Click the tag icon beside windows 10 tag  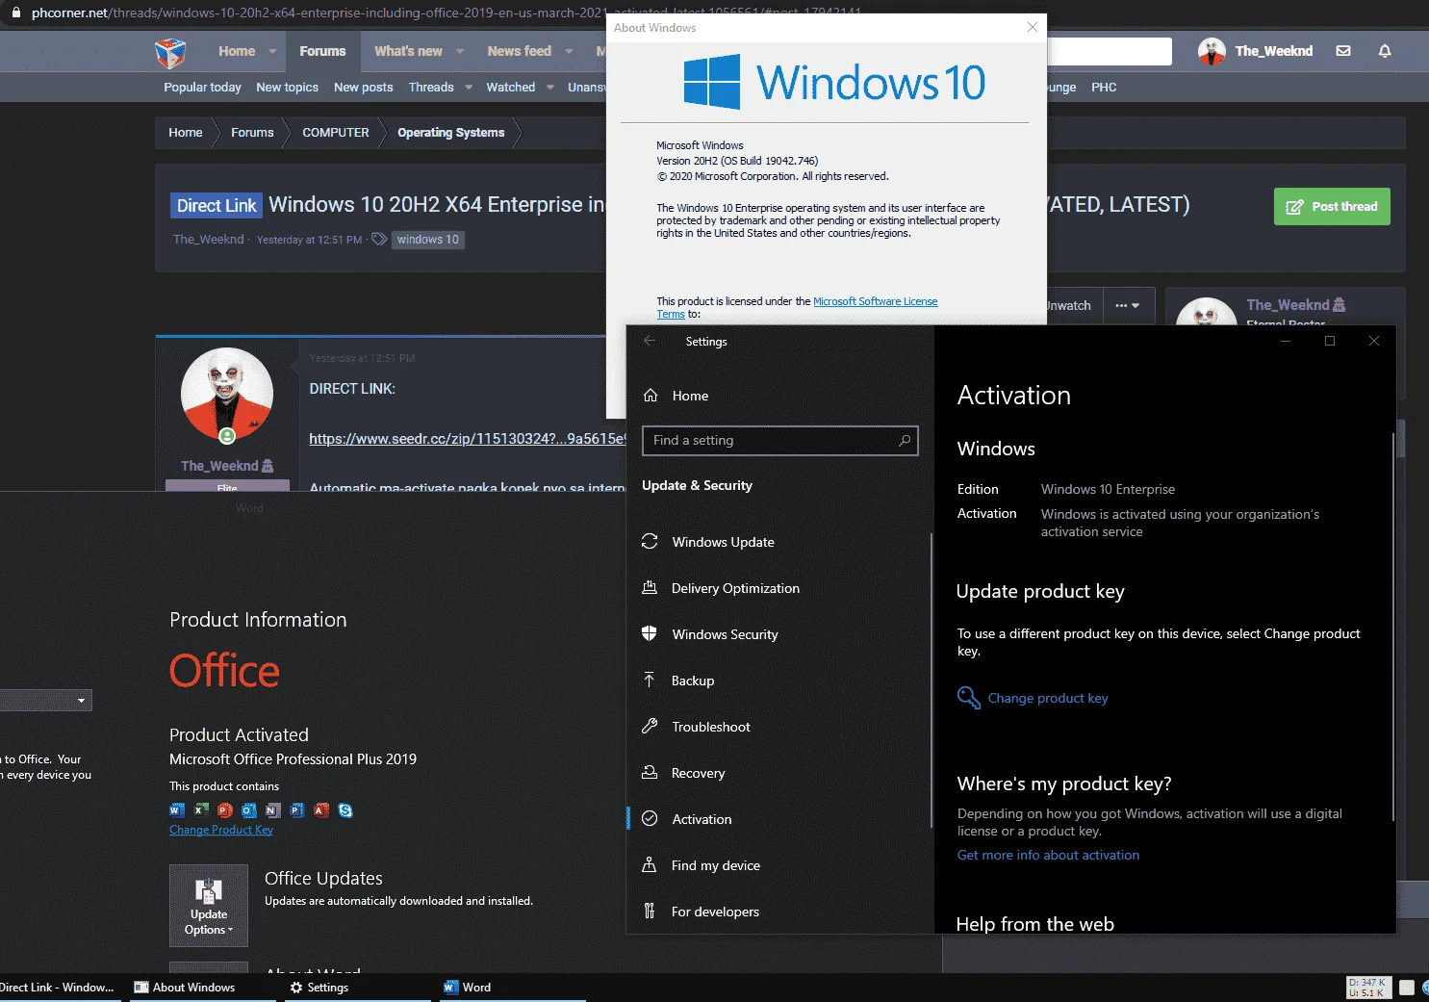(x=379, y=239)
